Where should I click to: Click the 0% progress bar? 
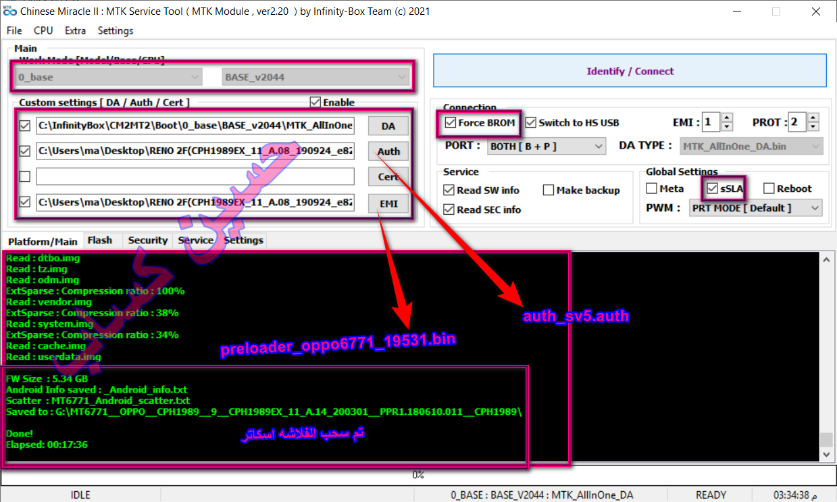point(418,475)
